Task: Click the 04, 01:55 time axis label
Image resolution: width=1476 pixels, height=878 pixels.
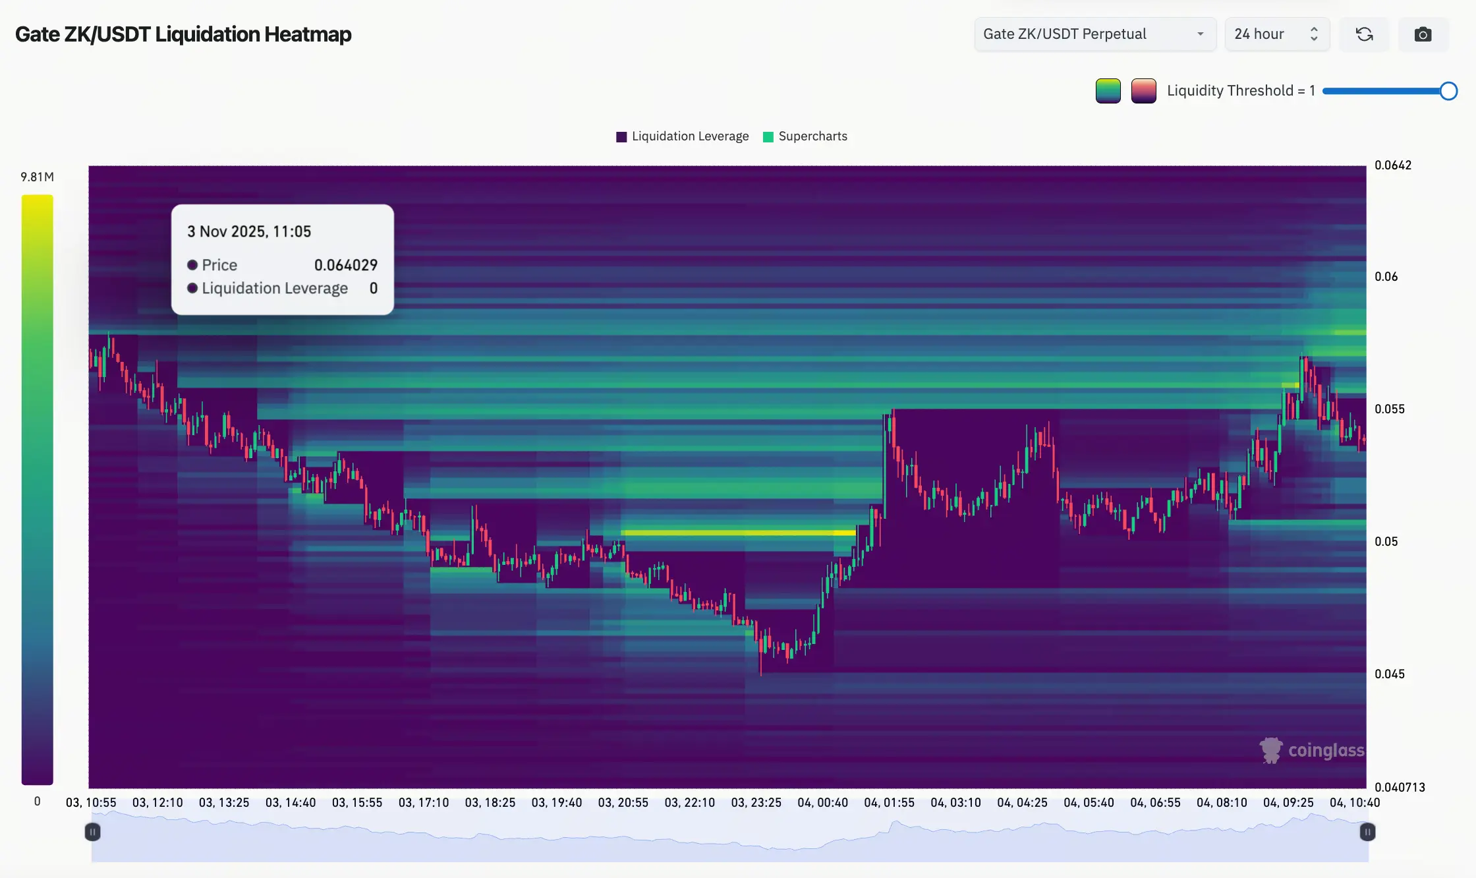Action: (889, 803)
